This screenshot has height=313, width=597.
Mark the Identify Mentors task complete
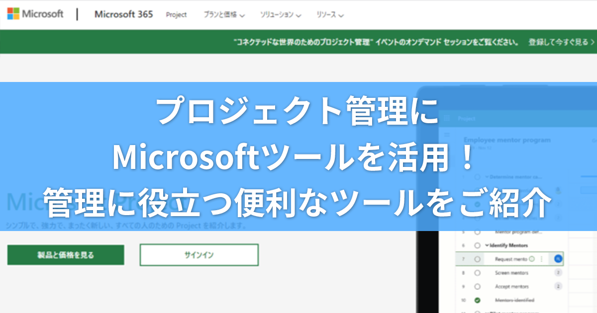coord(477,245)
